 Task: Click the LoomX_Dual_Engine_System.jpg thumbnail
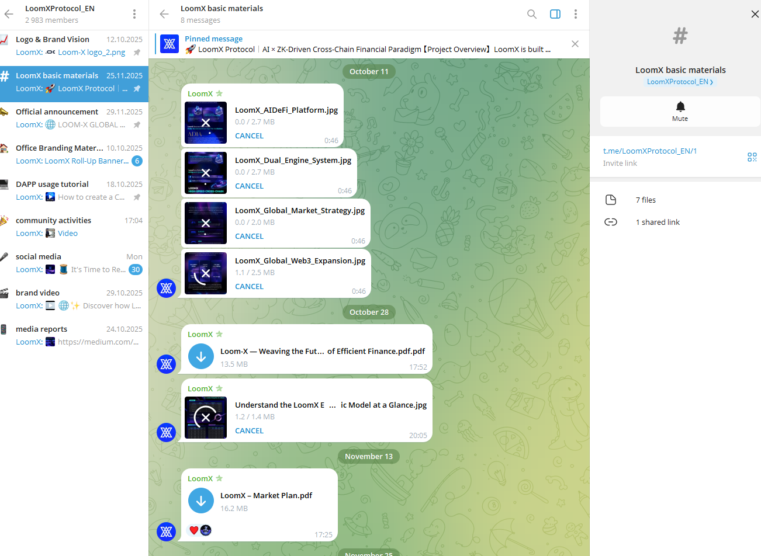206,173
